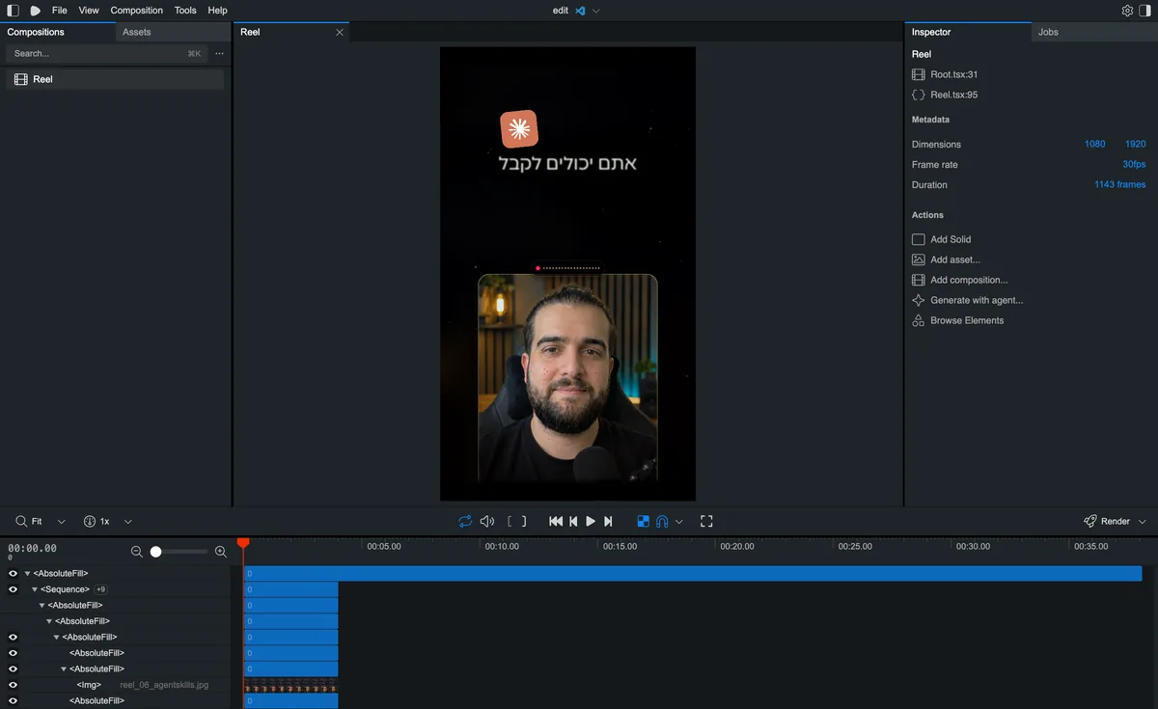
Task: Step back one frame
Action: [x=573, y=521]
